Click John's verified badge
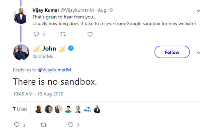 (71, 48)
